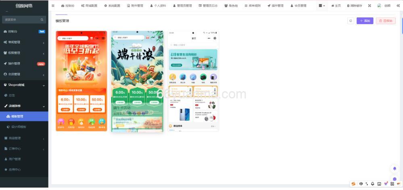Open the 附件管理 top tab
This screenshot has height=190, width=403.
pos(135,6)
